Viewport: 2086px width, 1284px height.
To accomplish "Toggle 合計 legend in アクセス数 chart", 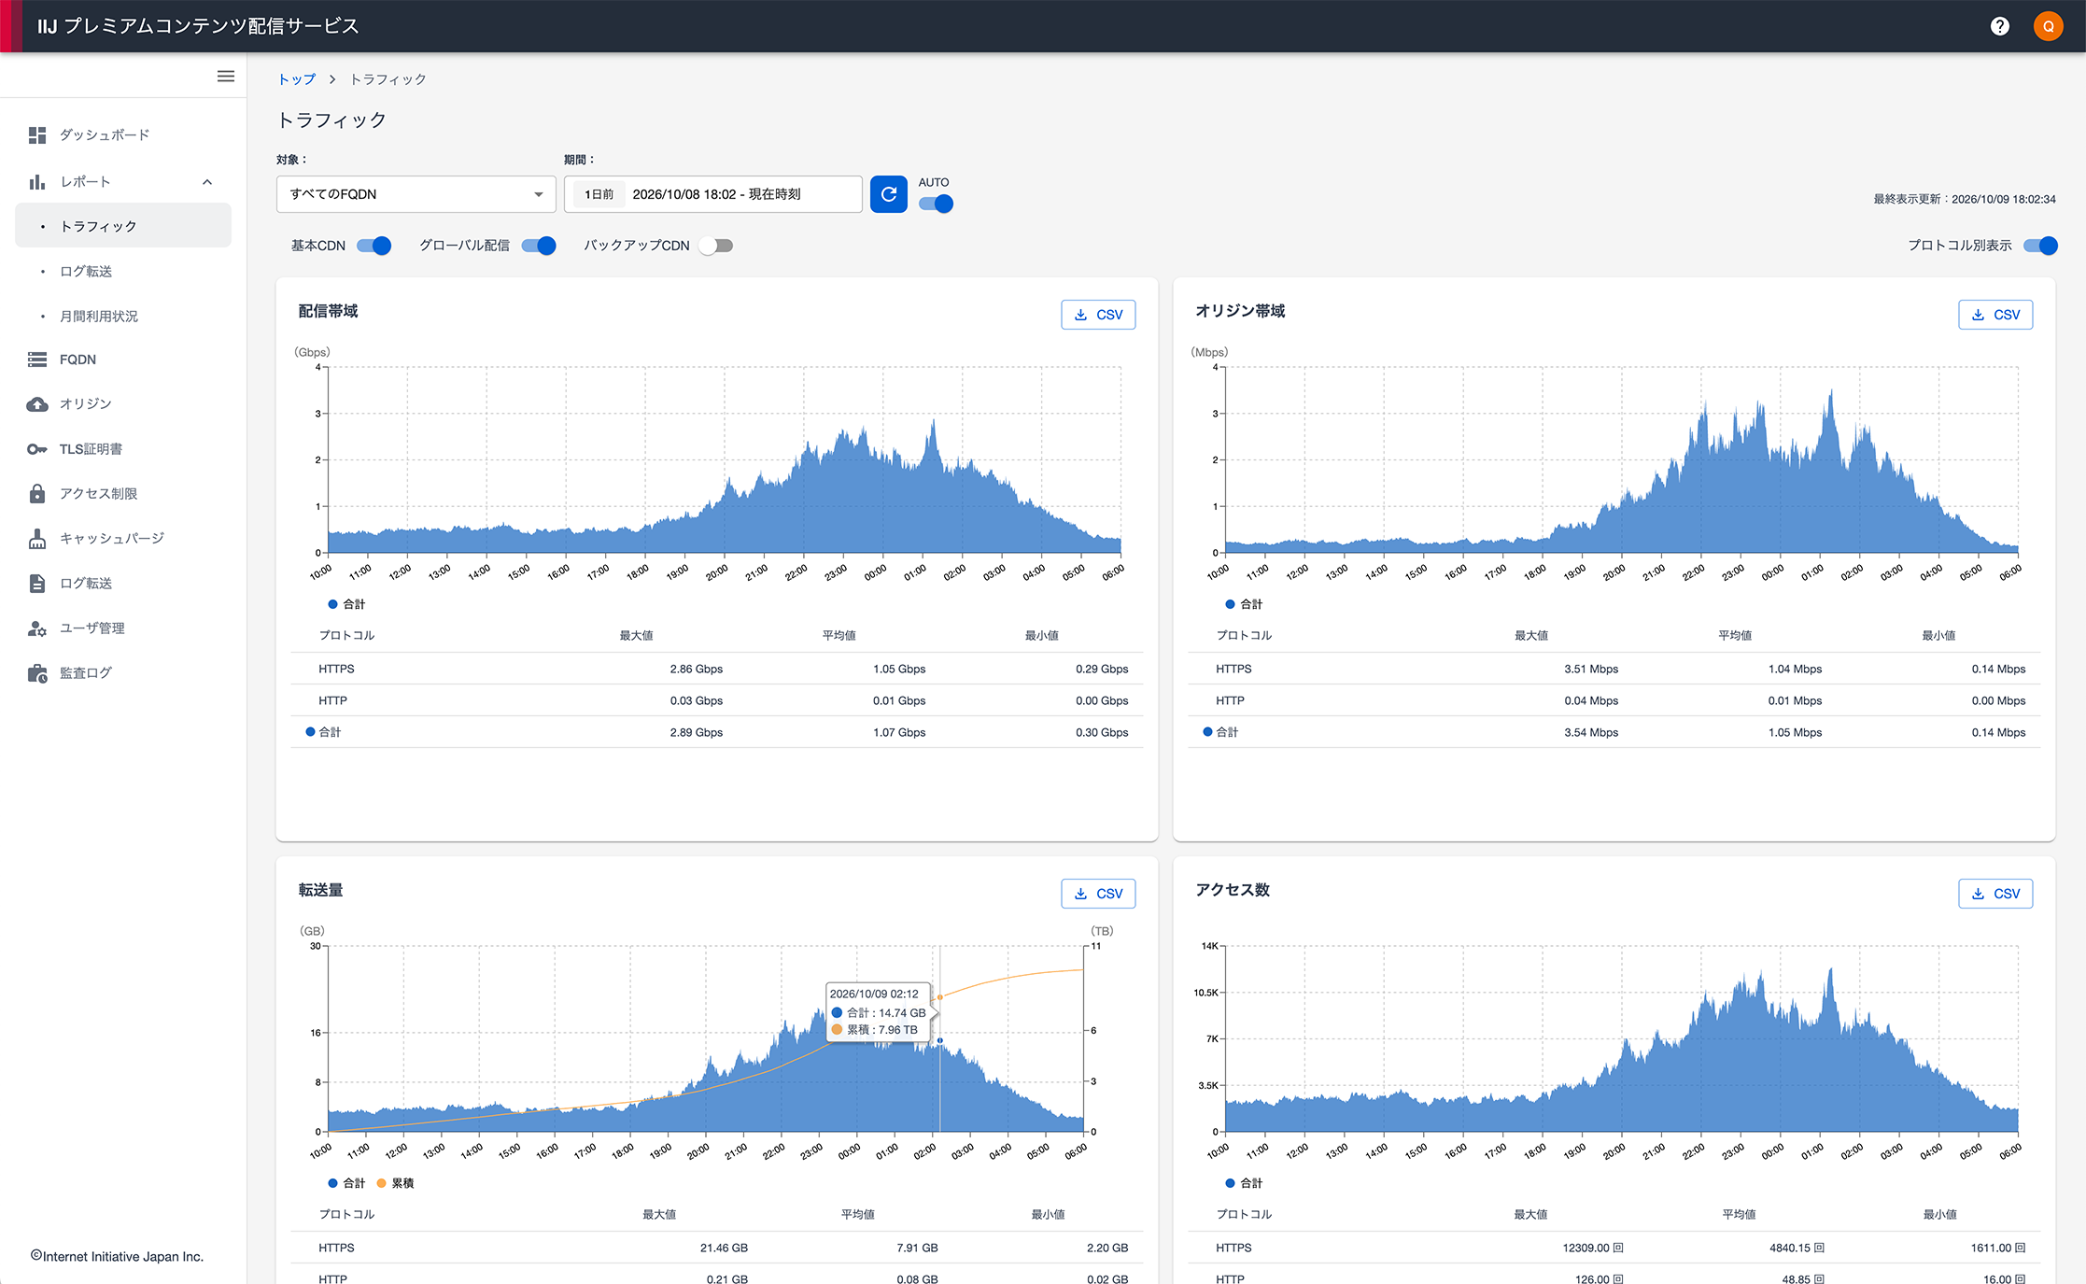I will click(x=1244, y=1183).
